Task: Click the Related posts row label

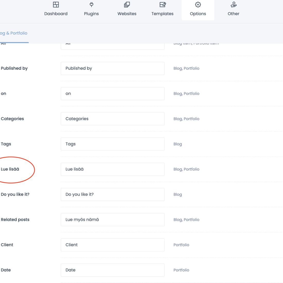Action: 15,220
